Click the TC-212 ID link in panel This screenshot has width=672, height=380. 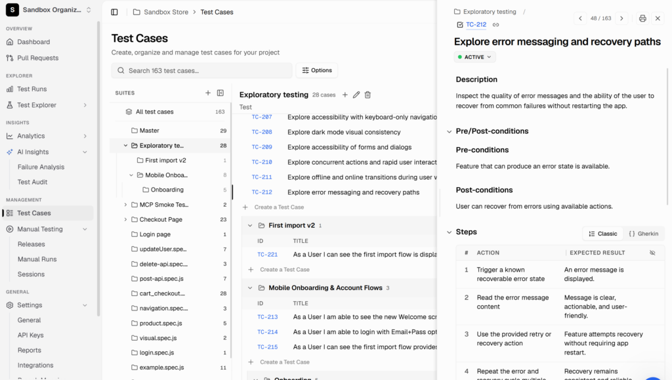click(476, 25)
